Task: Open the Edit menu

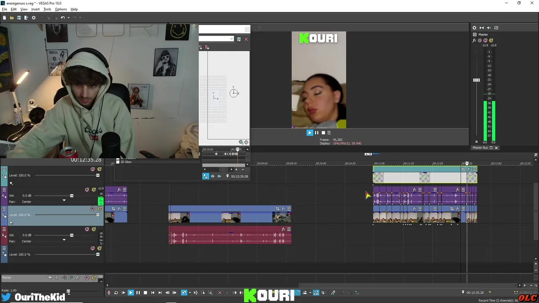Action: tap(14, 9)
